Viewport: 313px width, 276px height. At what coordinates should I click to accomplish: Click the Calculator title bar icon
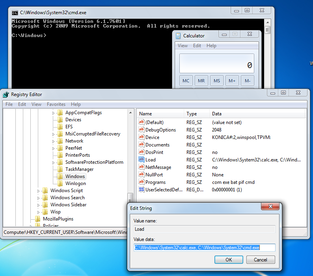coord(178,36)
